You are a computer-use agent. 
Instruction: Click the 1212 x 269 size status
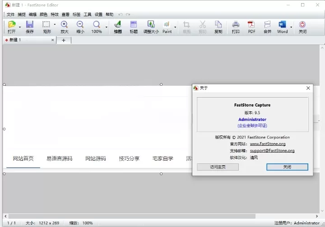[x=49, y=223]
